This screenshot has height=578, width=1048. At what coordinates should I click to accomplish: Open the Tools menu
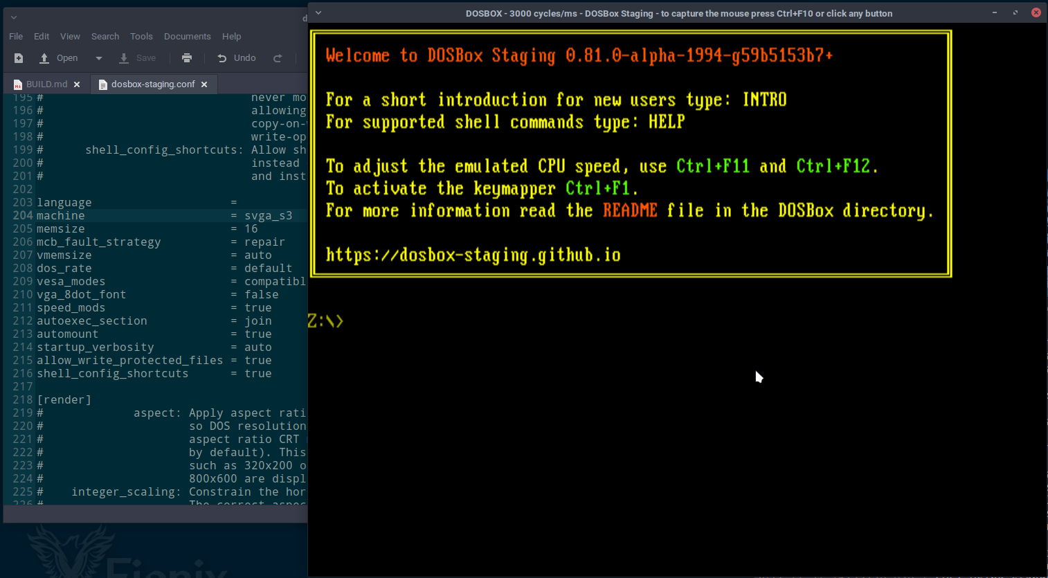coord(141,36)
